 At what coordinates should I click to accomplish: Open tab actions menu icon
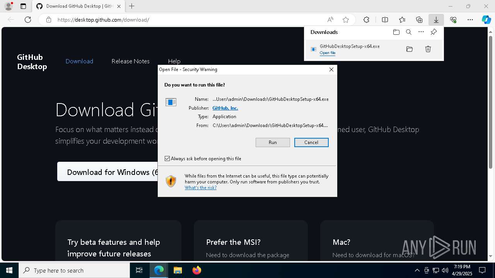pos(23,6)
